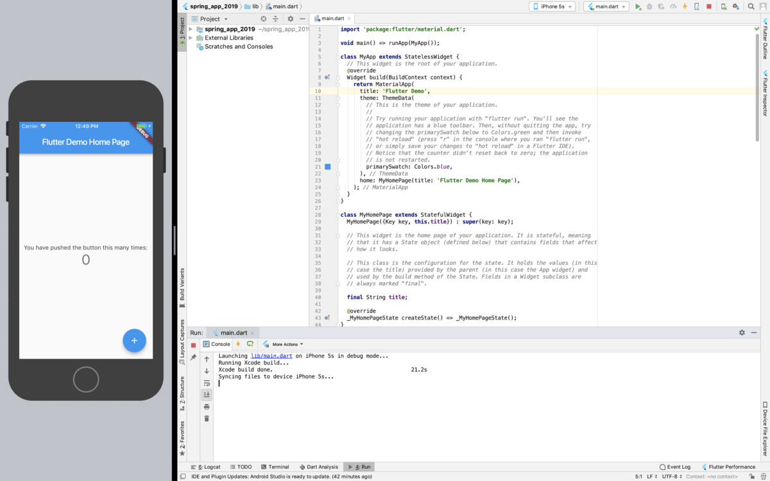Run main.dart with the green play icon
The image size is (770, 481).
click(x=638, y=6)
